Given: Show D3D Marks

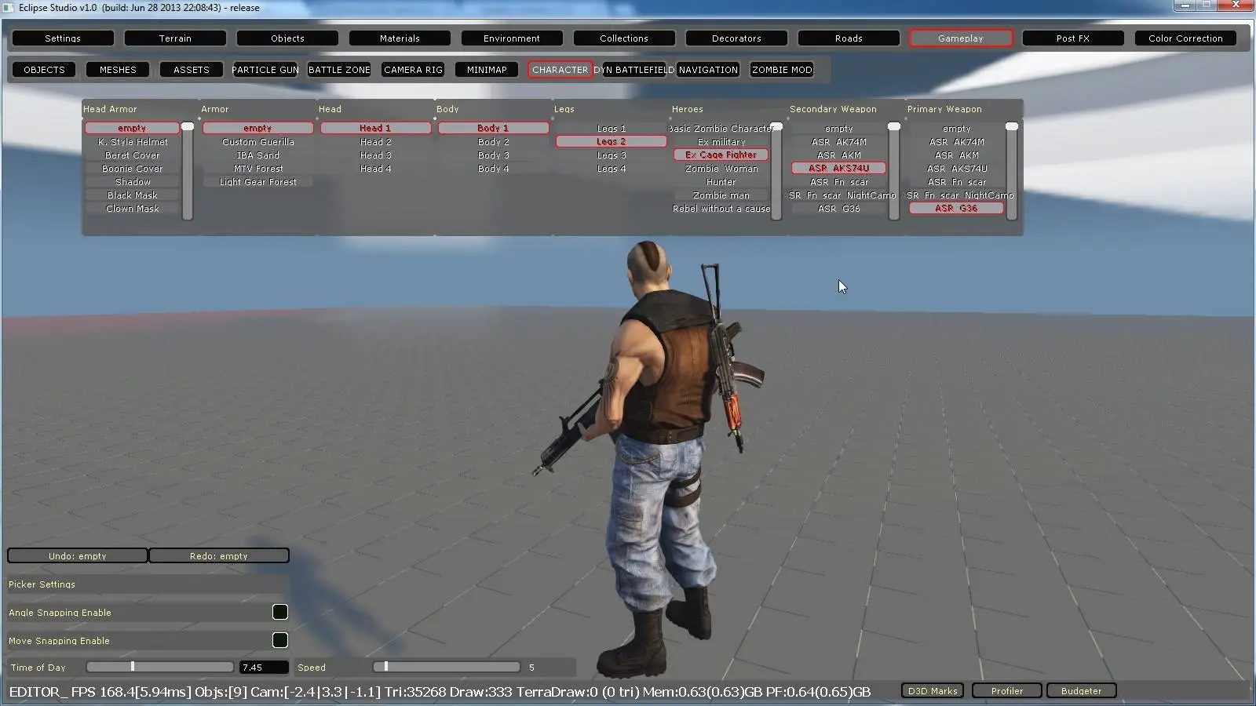Looking at the screenshot, I should coord(933,691).
